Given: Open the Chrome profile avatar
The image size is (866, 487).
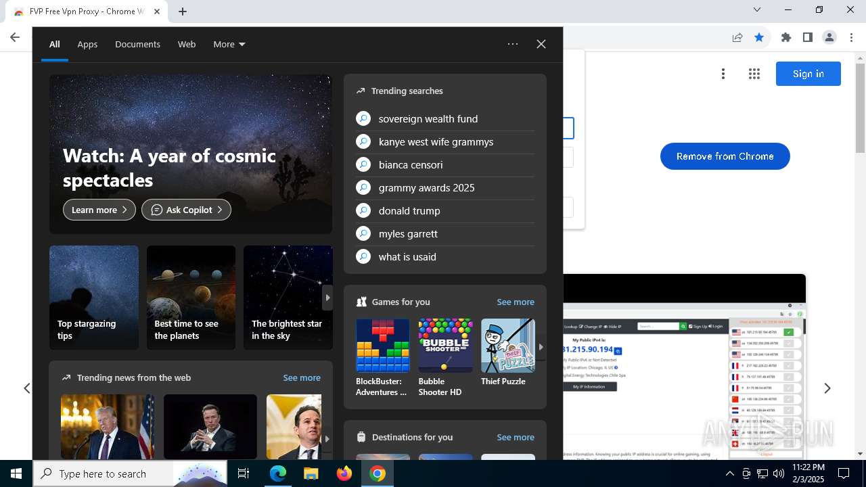Looking at the screenshot, I should click(x=829, y=37).
